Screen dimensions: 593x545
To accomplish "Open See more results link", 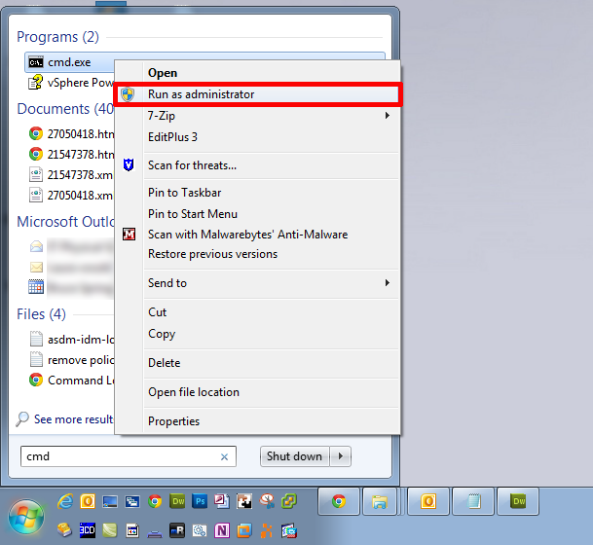I will click(x=73, y=419).
